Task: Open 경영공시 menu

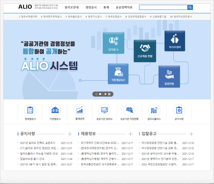Action: (x=91, y=7)
